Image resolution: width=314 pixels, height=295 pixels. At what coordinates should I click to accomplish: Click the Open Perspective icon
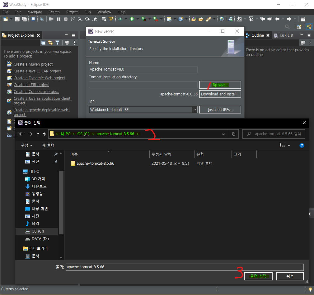[x=299, y=27]
